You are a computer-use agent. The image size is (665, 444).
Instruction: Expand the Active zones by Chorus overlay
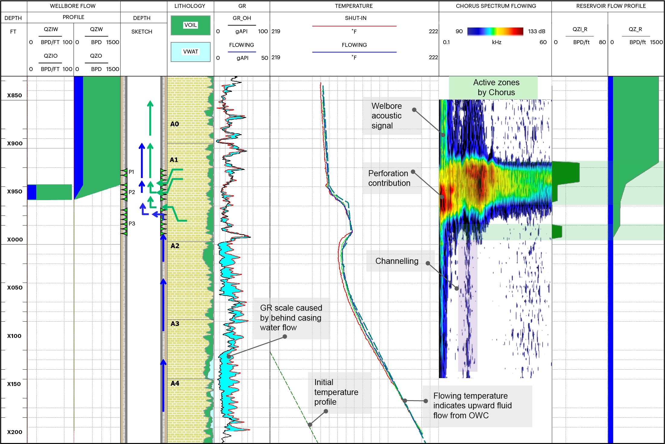click(497, 87)
